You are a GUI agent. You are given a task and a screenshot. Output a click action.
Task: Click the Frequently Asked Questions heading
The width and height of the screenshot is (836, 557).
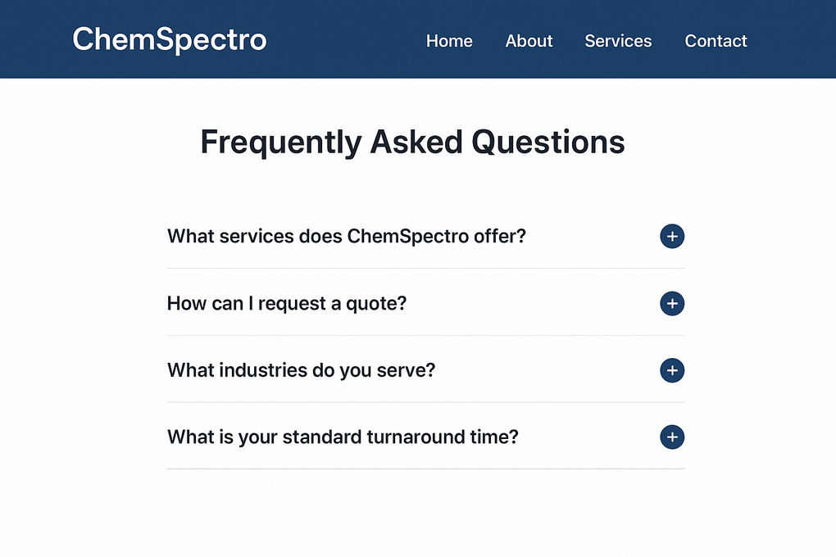[412, 141]
